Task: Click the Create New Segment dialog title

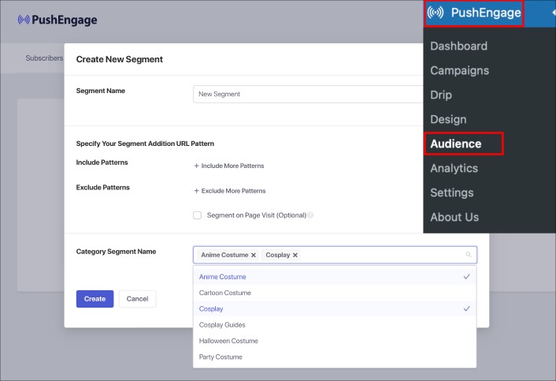Action: coord(119,59)
